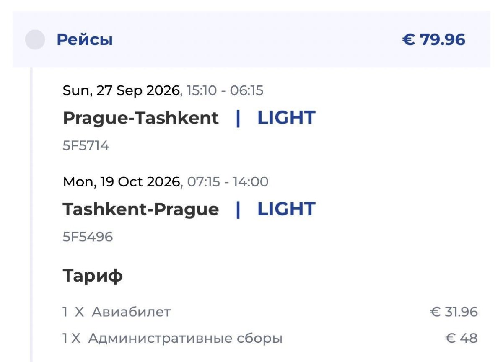Collapse the Рейсы section header
The image size is (503, 362).
(85, 40)
